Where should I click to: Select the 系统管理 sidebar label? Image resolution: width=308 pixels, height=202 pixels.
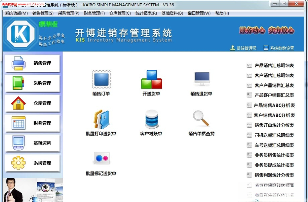point(42,163)
